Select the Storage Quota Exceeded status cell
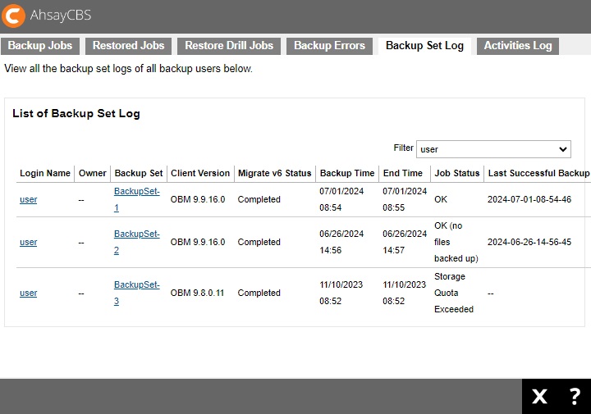591x414 pixels. [454, 293]
